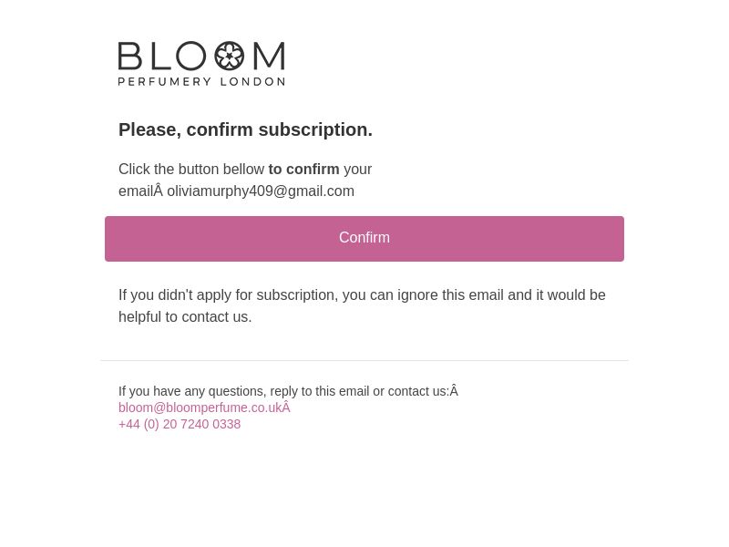Click the "Click the button bellow" text
729x547 pixels.
(191, 170)
